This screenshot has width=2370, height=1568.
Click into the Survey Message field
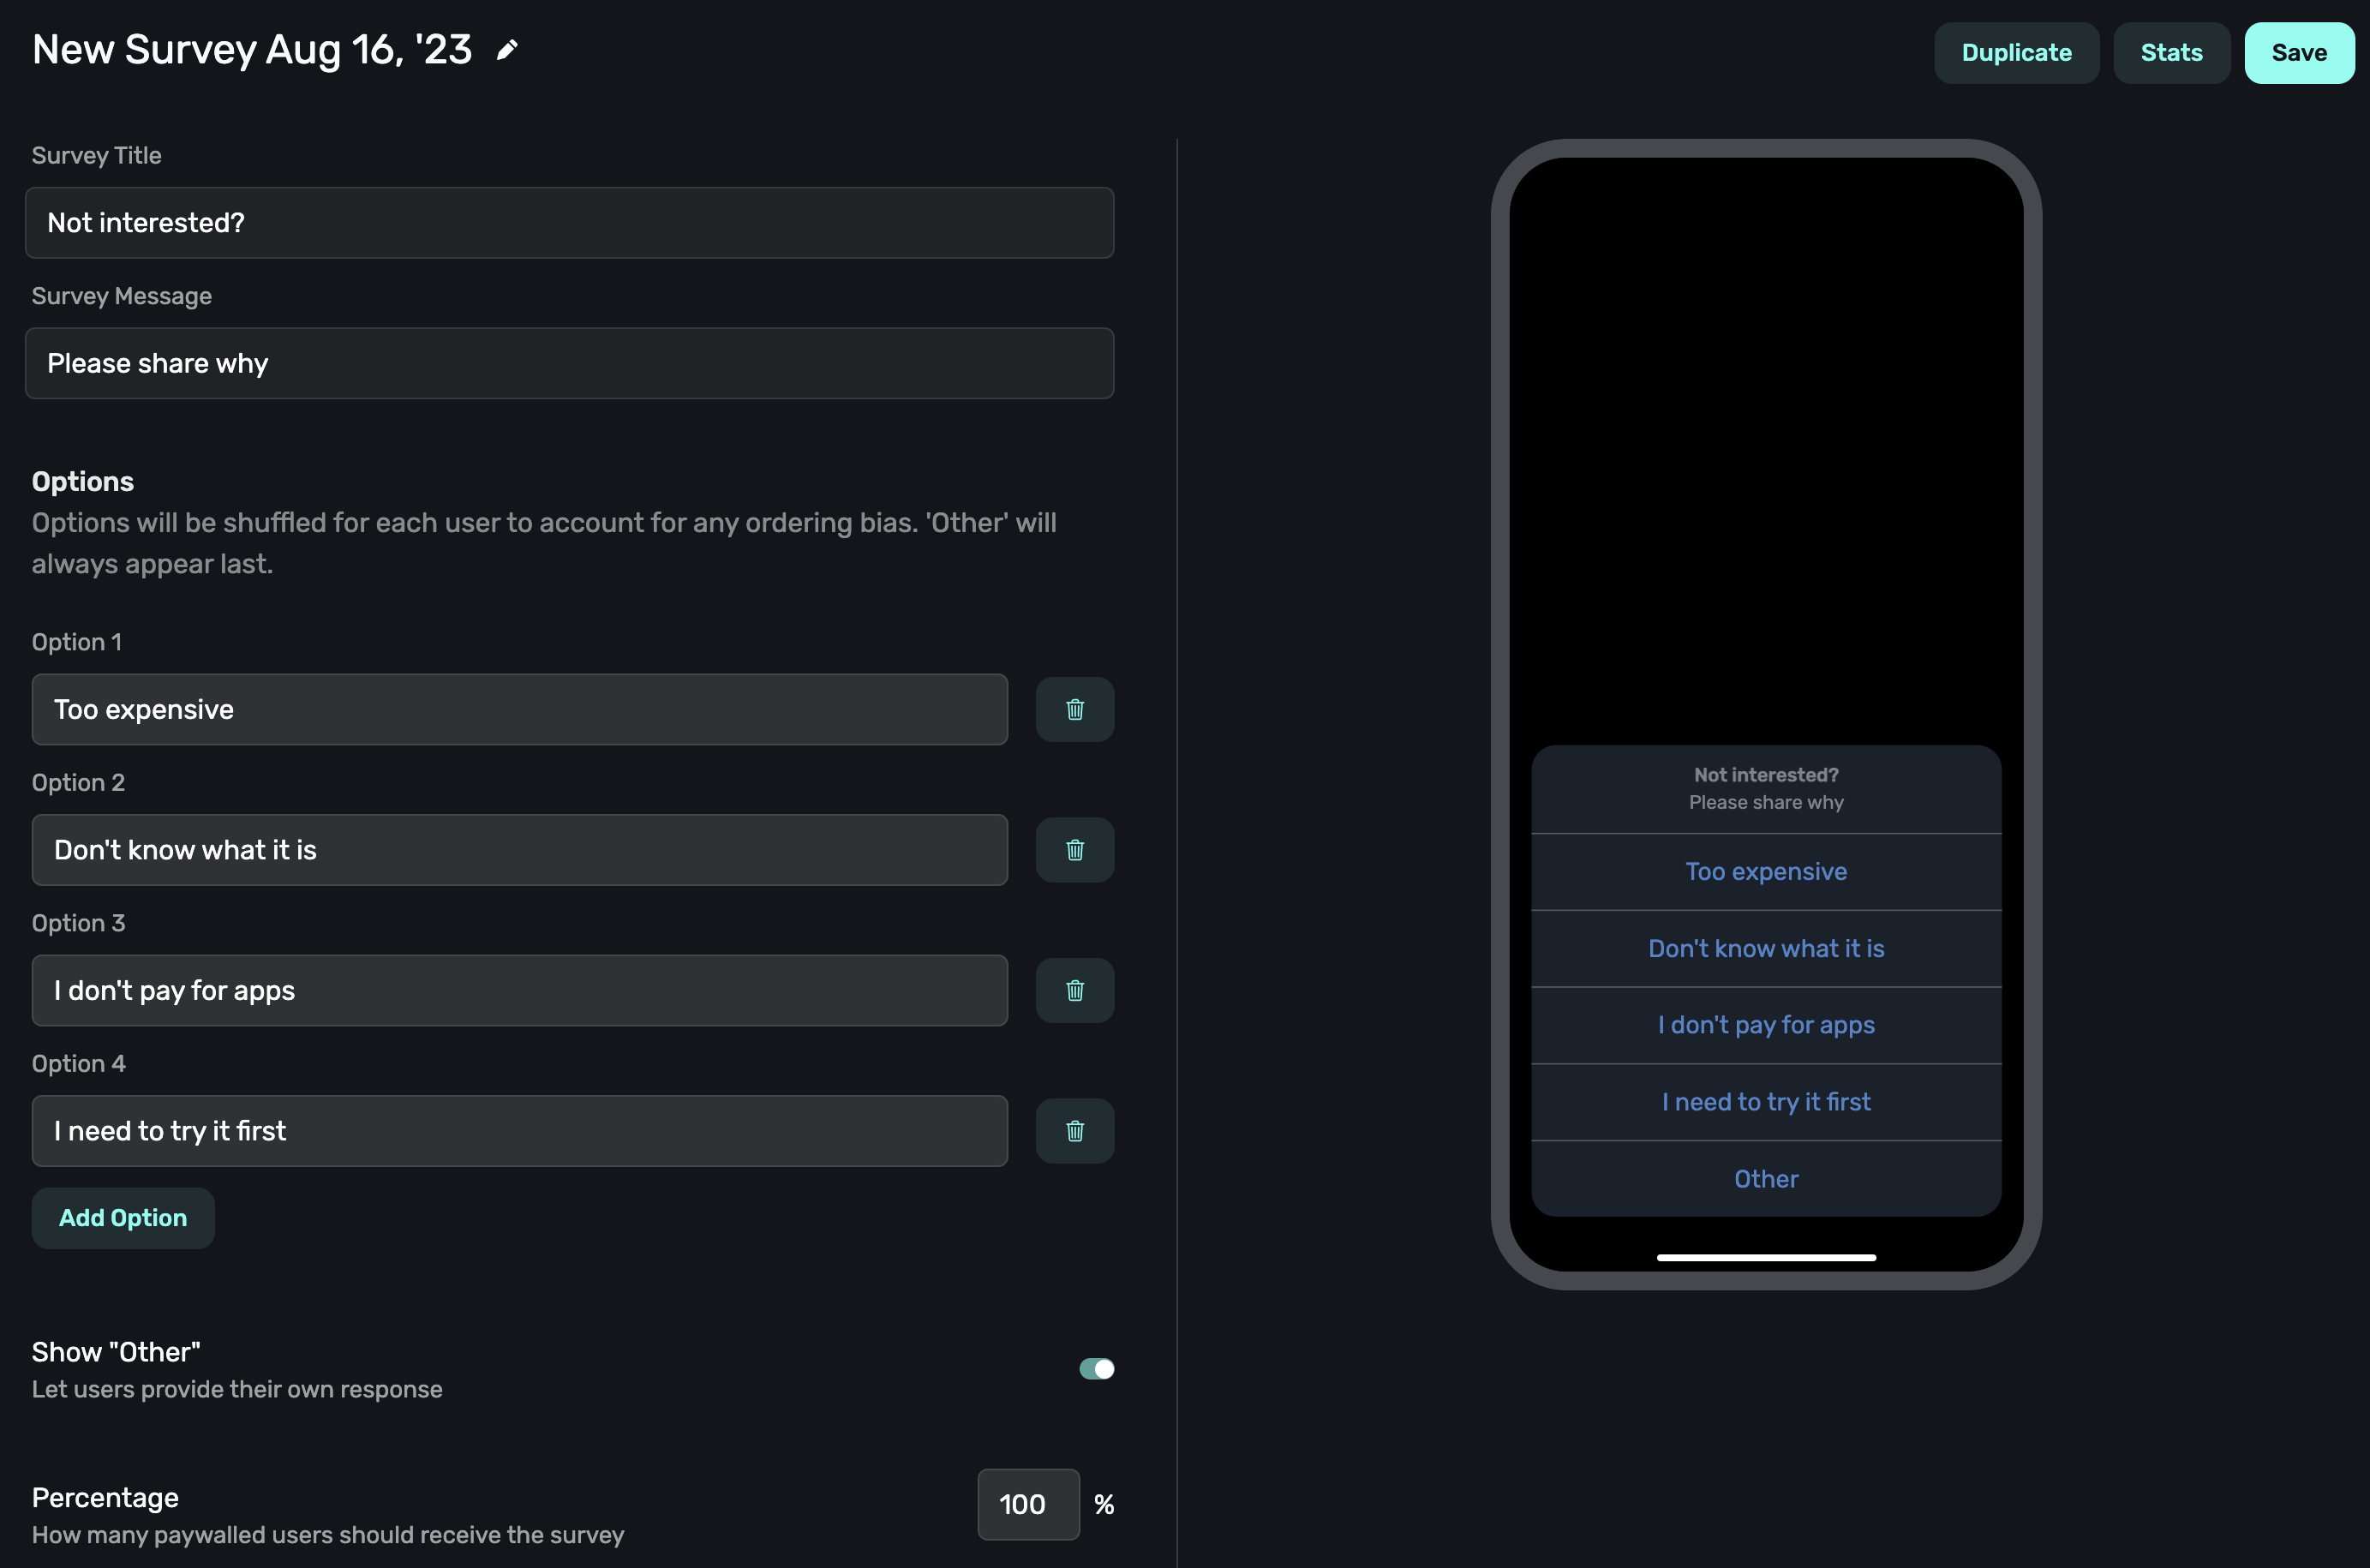tap(569, 363)
